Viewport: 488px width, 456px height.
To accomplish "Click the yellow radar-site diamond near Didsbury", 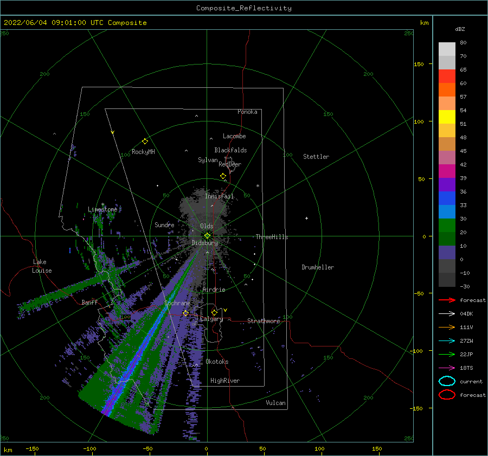I will click(207, 236).
